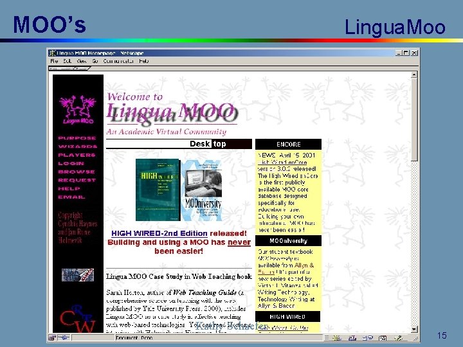This screenshot has height=347, width=463.
Task: Open the BROWSE sidebar link
Action: point(77,172)
